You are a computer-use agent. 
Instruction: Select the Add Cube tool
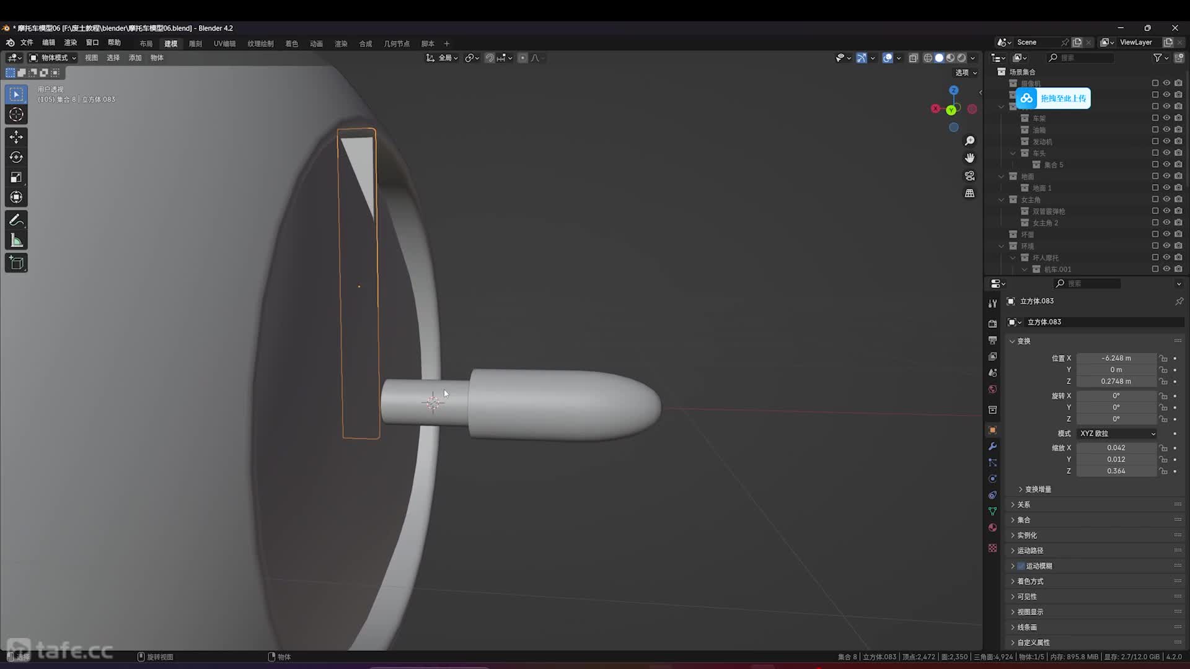click(x=16, y=263)
